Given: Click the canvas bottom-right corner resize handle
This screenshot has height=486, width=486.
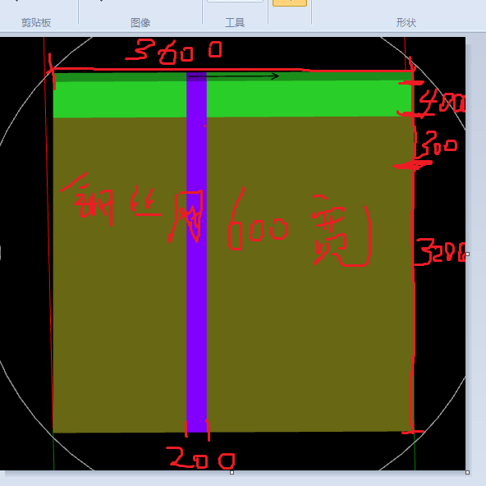Looking at the screenshot, I should (x=467, y=472).
